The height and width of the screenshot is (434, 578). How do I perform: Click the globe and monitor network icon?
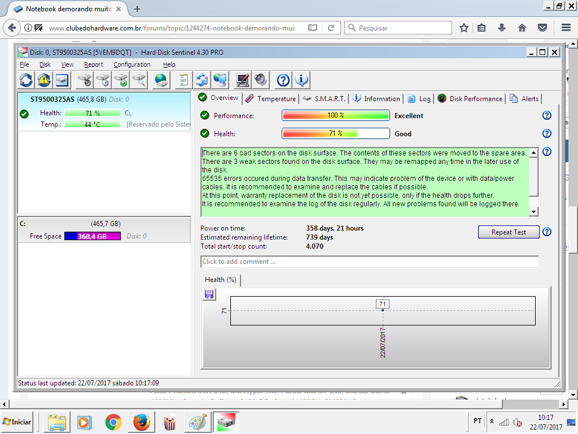pyautogui.click(x=220, y=80)
